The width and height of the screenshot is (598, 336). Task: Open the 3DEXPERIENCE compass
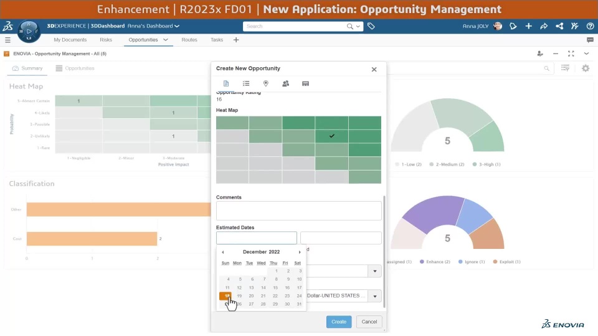point(29,31)
